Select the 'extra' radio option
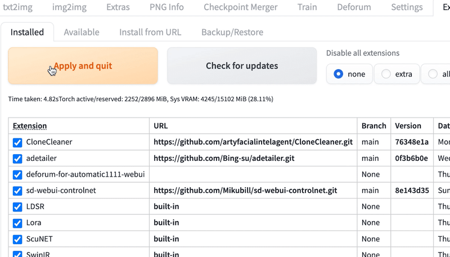The image size is (450, 257). (x=386, y=74)
